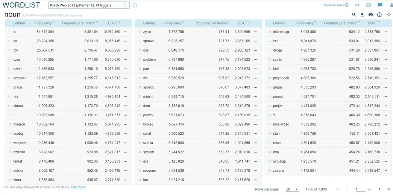Screen dimensions: 393x195
Task: Mark wordlist as favourite with star icon
Action: coord(389,15)
